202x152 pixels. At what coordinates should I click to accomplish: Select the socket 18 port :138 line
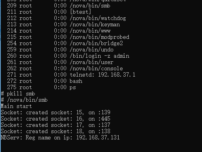[56, 131]
